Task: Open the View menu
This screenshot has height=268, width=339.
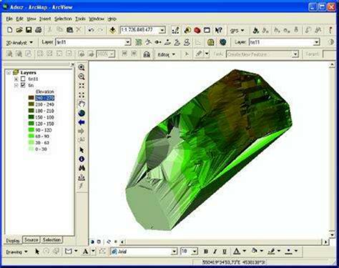Action: click(x=31, y=19)
